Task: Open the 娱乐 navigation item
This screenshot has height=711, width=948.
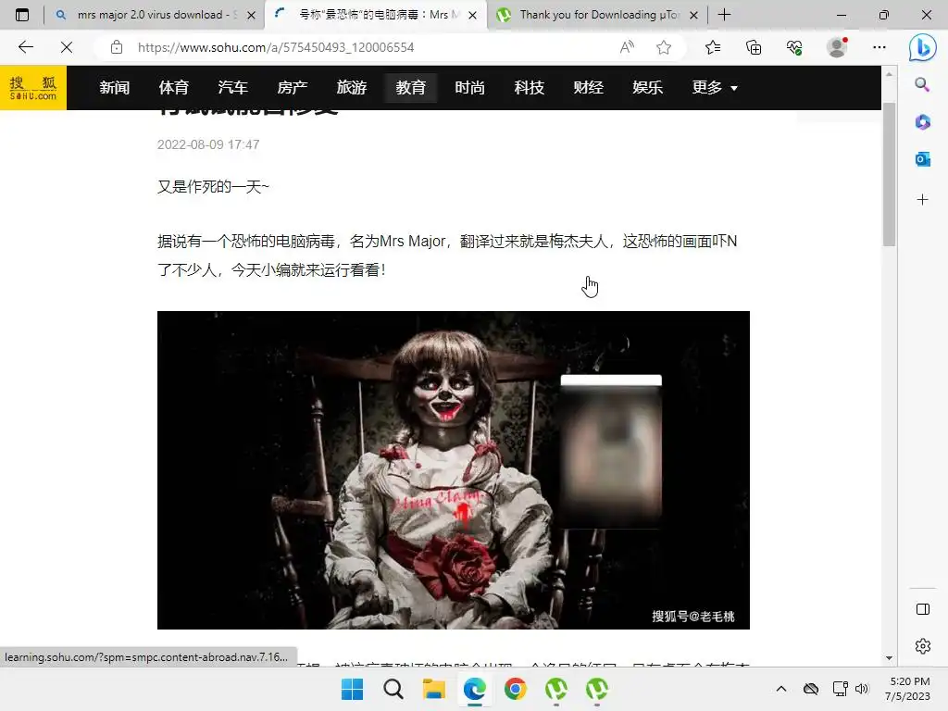Action: coord(647,88)
